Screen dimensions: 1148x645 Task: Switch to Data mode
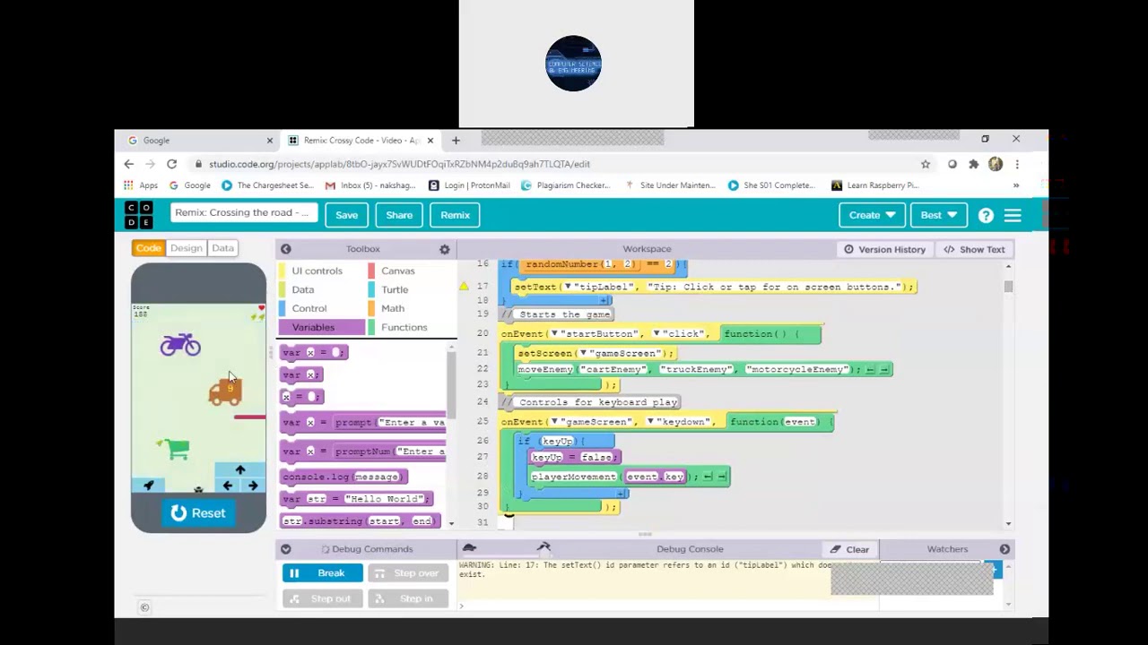pos(222,248)
